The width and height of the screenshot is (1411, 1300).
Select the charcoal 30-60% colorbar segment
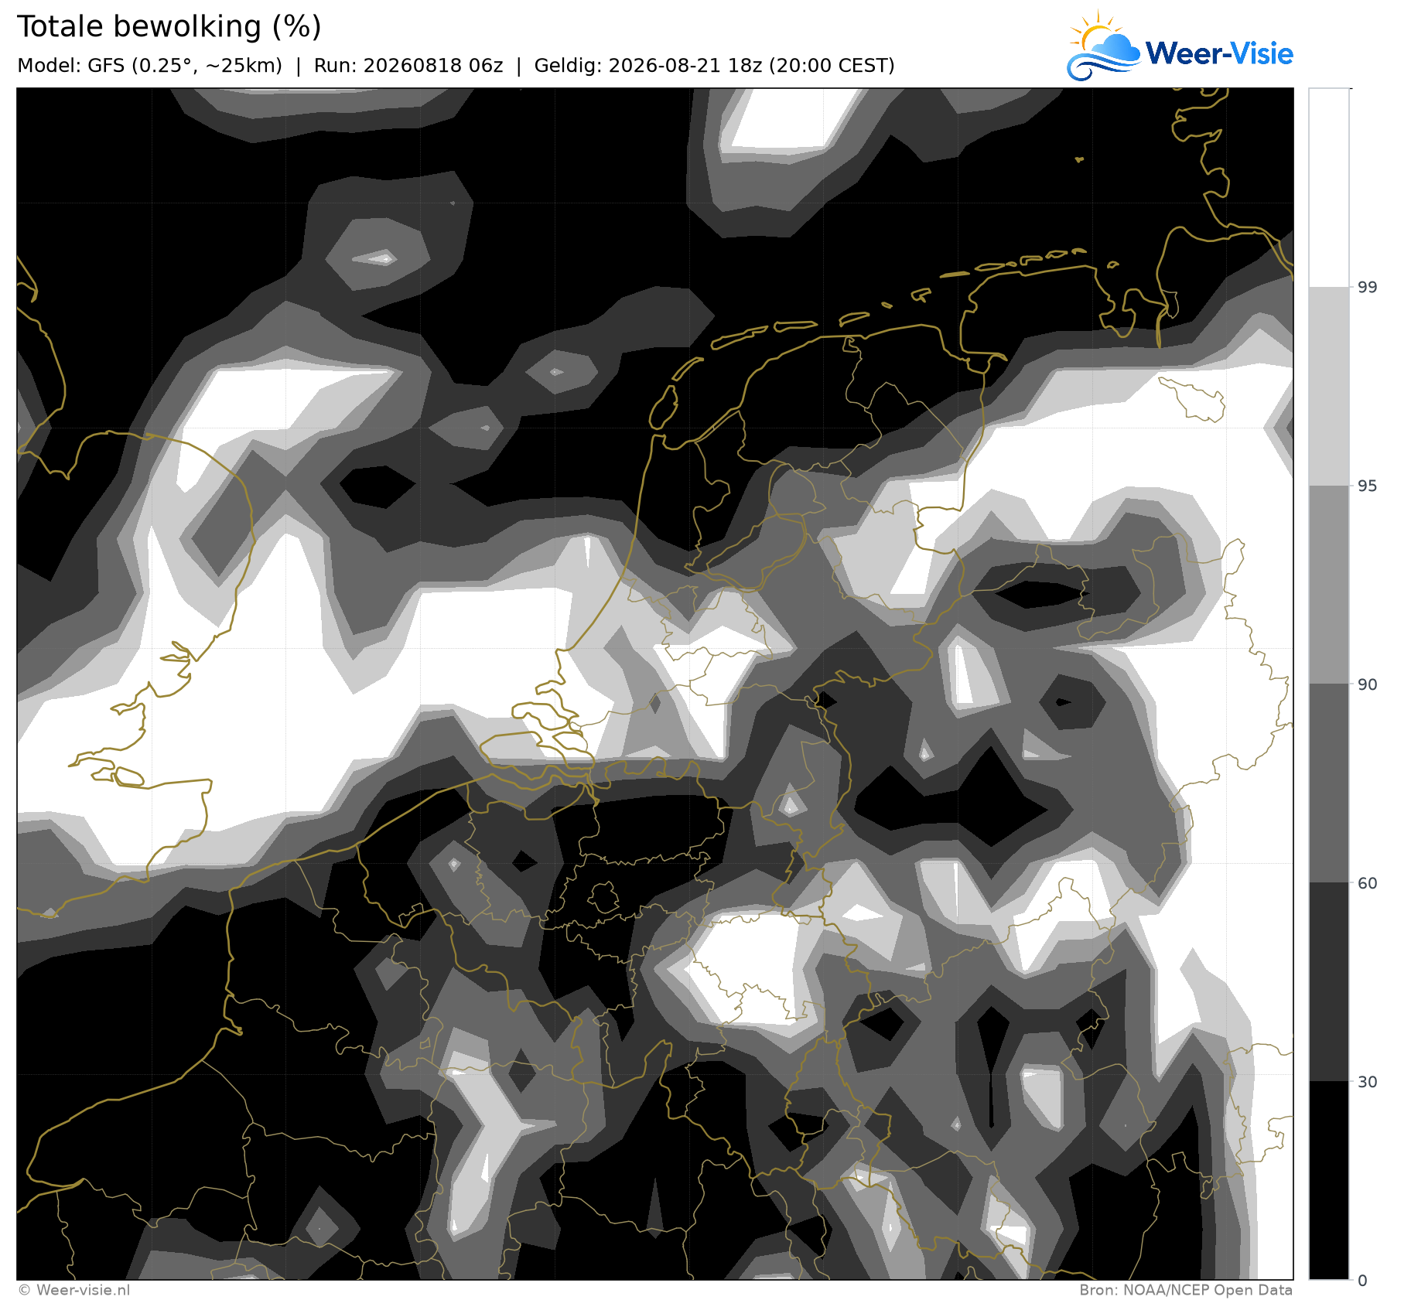click(1329, 982)
